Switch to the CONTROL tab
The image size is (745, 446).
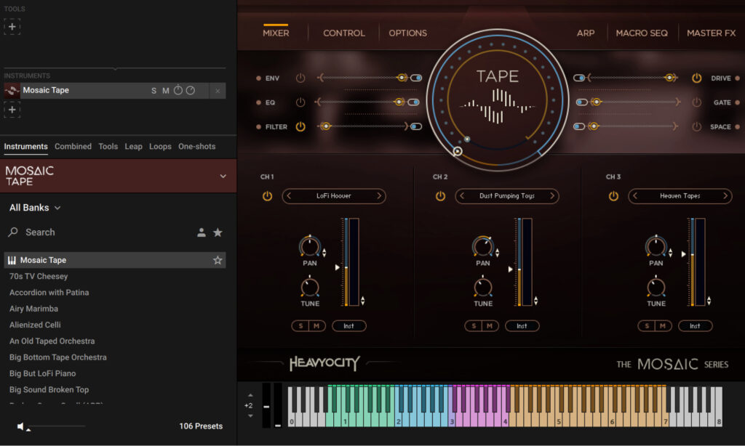[x=343, y=33]
